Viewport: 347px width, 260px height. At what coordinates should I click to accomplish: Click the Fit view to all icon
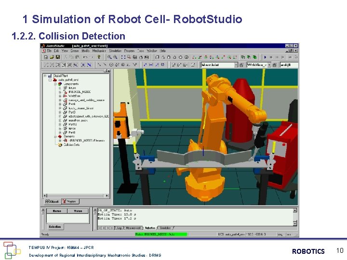tap(123, 57)
